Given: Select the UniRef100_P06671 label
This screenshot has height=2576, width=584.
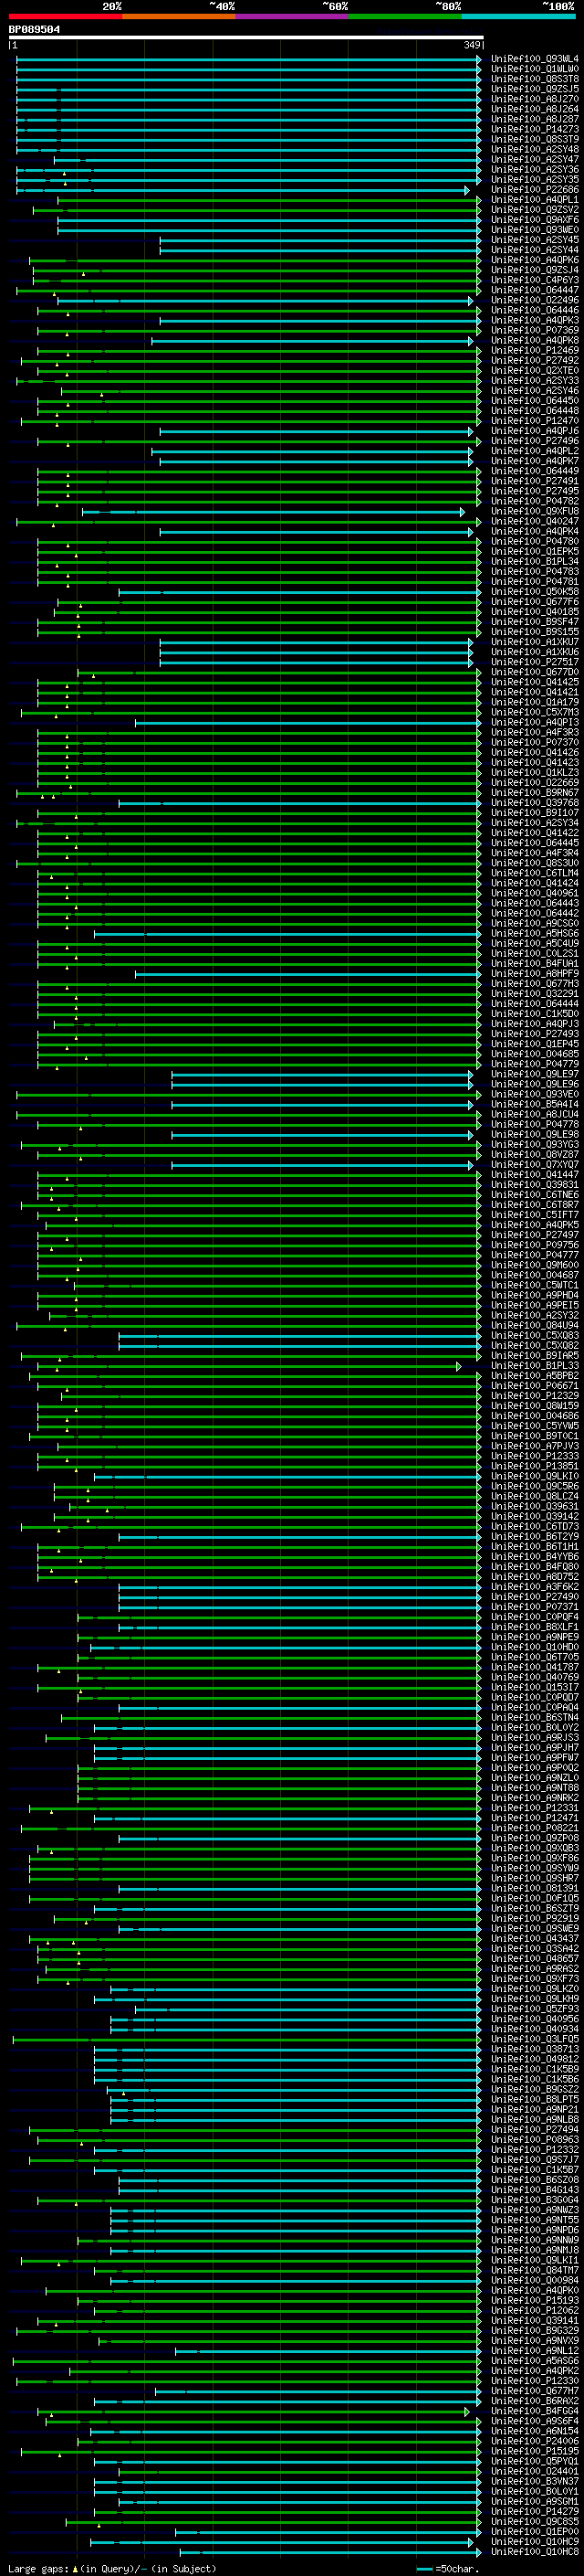Looking at the screenshot, I should (x=534, y=1385).
